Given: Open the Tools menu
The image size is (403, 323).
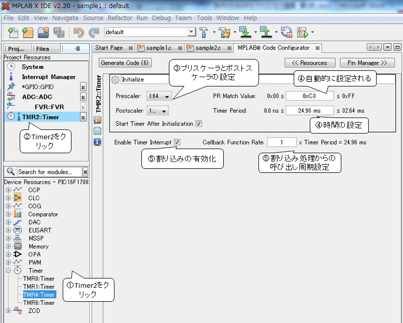Looking at the screenshot, I should [204, 18].
